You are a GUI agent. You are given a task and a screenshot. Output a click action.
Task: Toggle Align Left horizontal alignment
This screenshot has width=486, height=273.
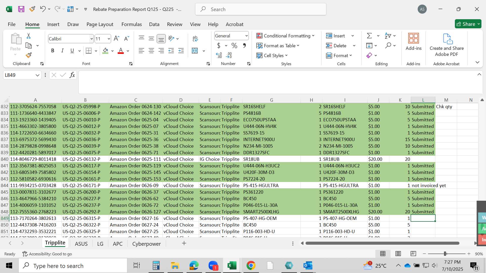141,51
